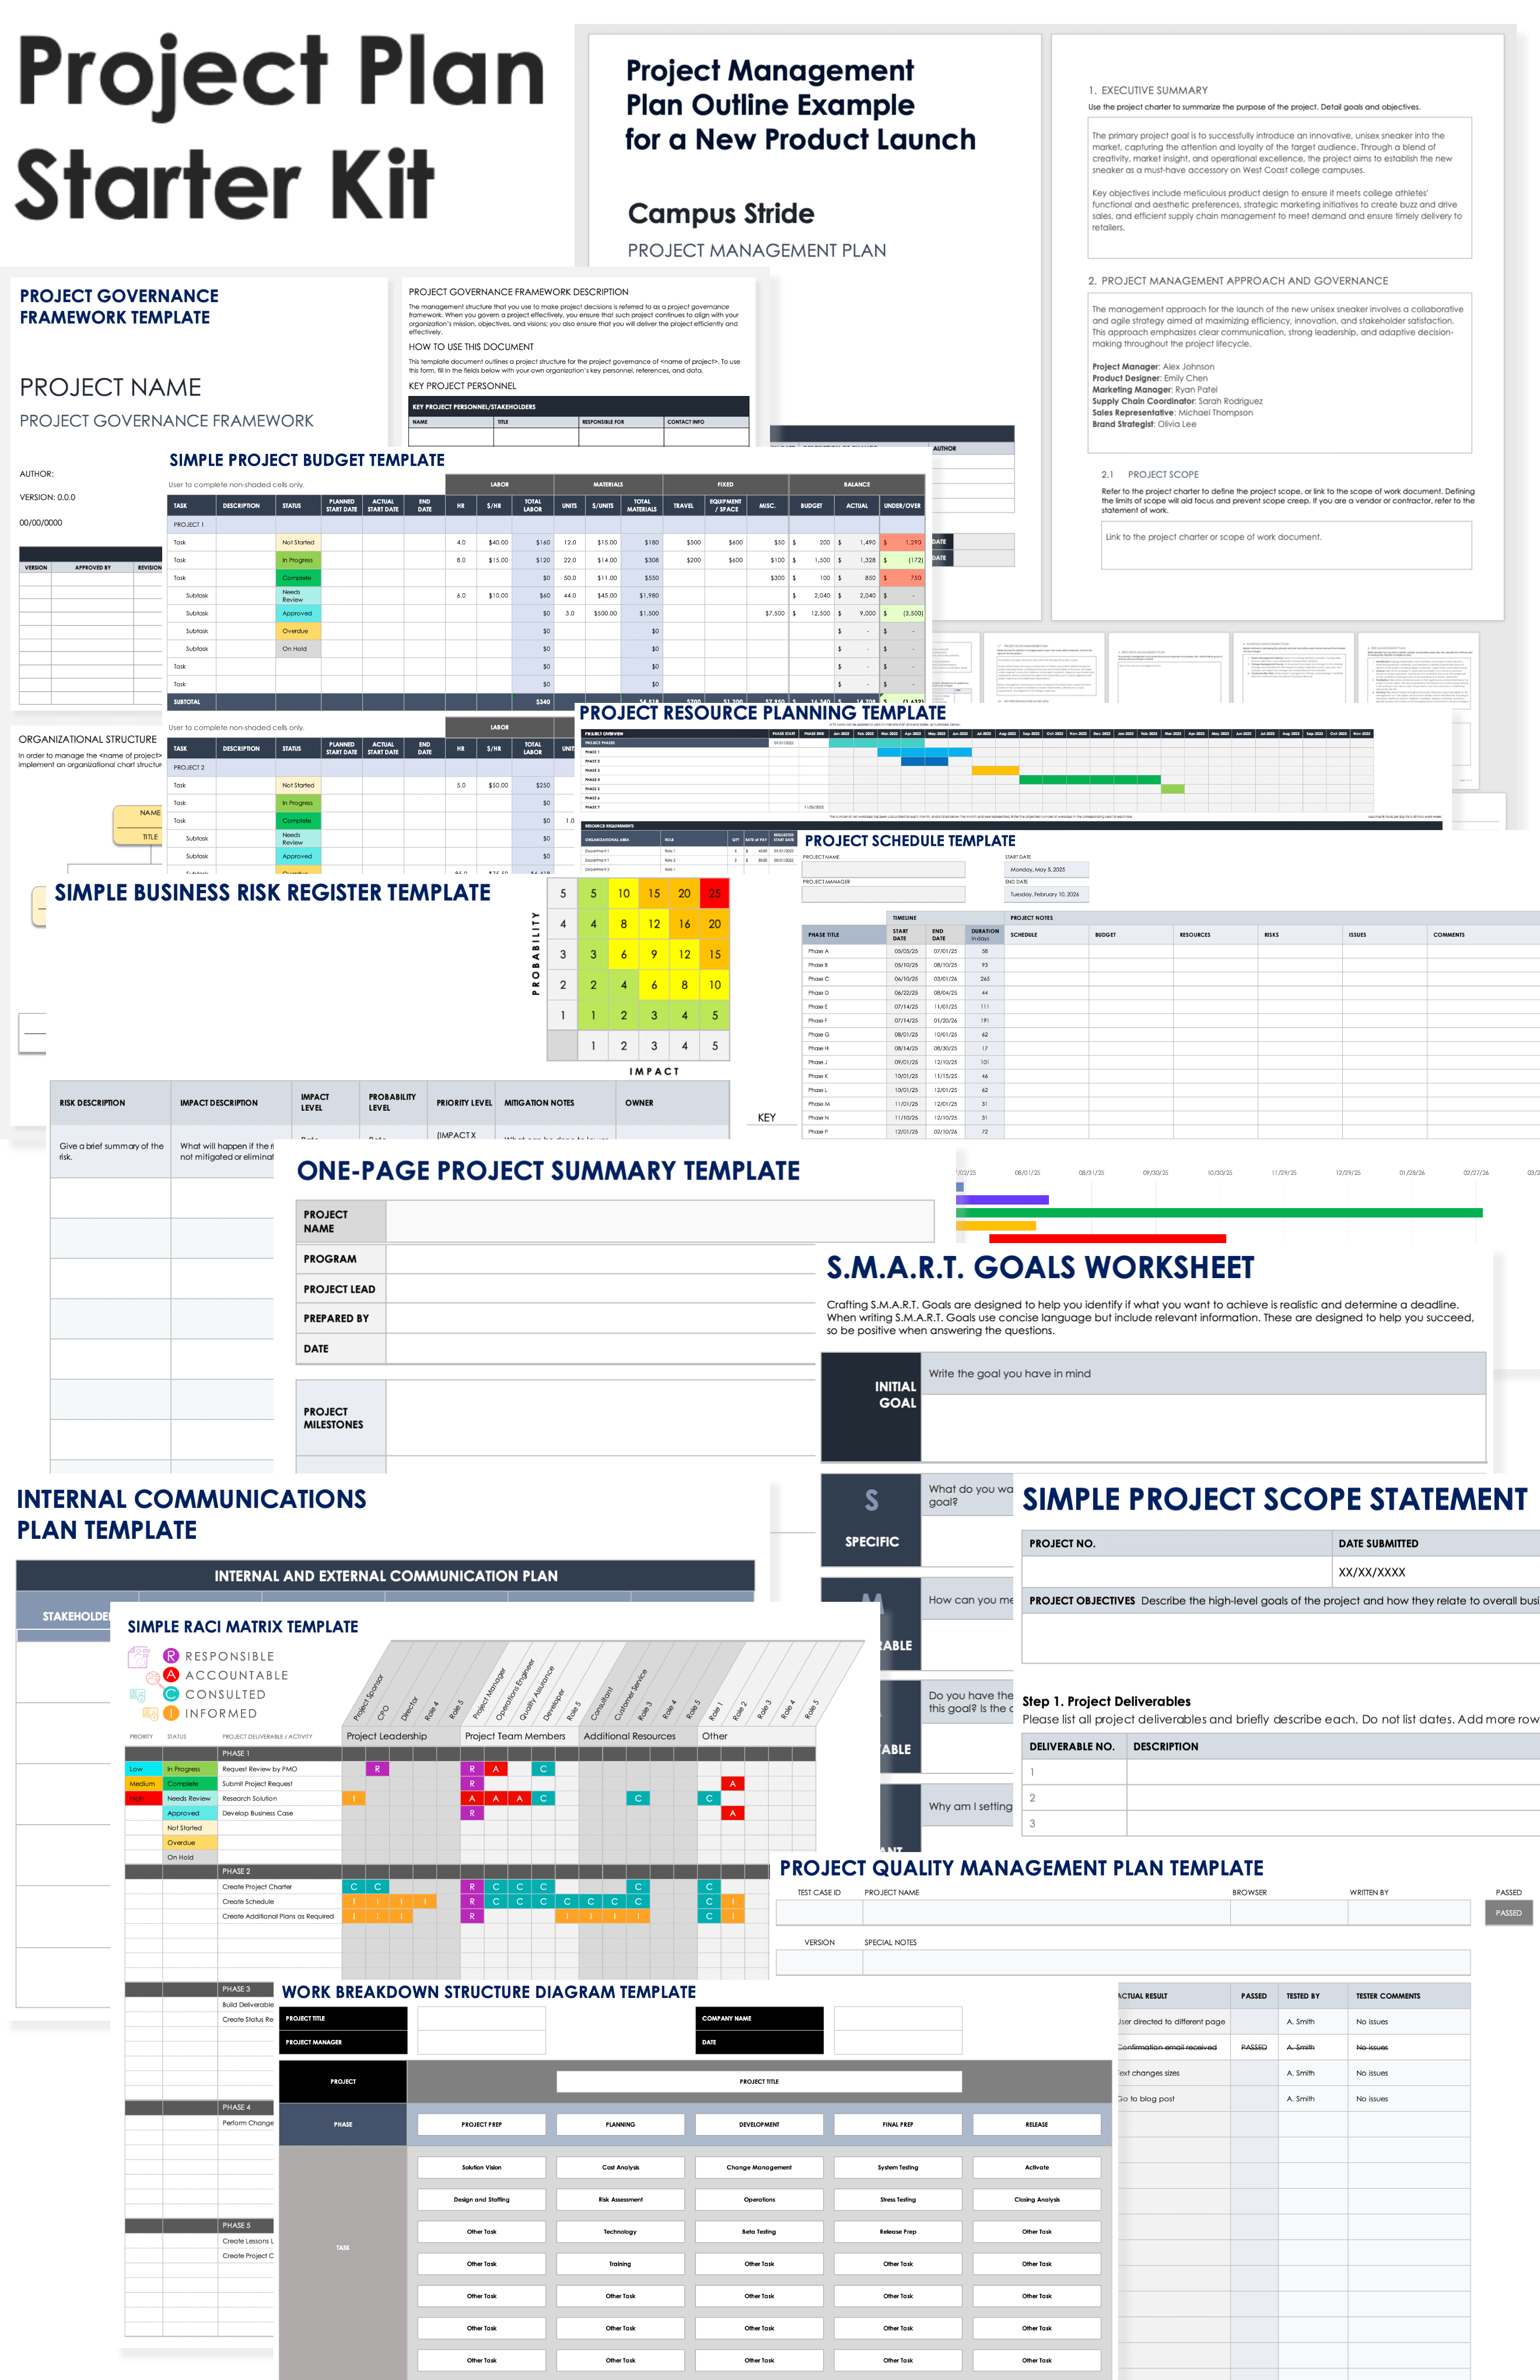Click the red A Accountable legend icon
Screen dimensions: 1540x2380
coord(171,1674)
